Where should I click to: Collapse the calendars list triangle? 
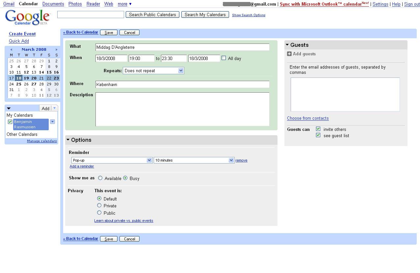coord(9,108)
